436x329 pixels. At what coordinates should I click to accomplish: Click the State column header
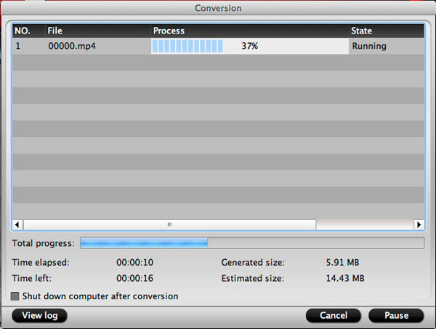pos(385,31)
